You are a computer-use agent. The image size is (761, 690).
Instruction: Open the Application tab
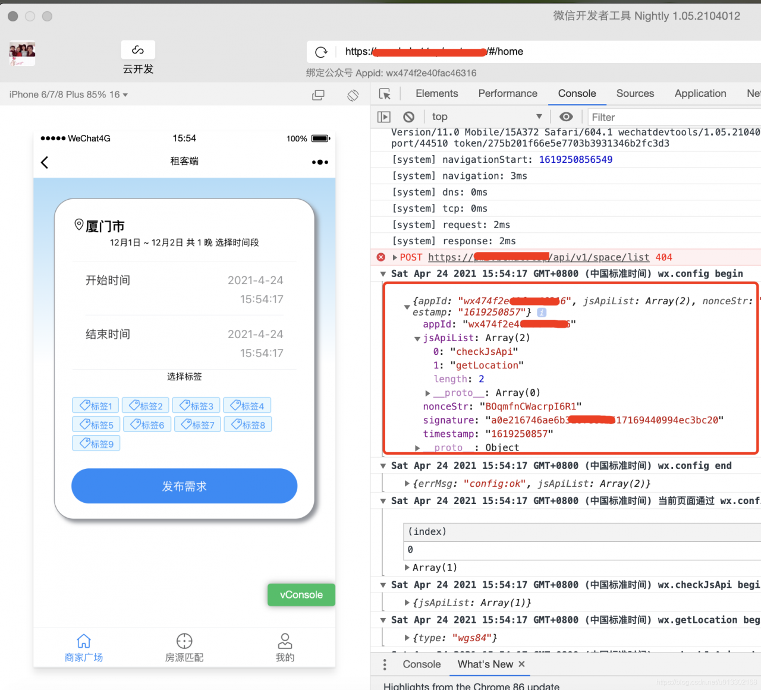700,93
